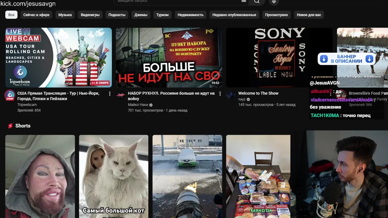Viewport: 388px width, 218px height.
Task: Open Short with man in hood
Action: pyautogui.click(x=40, y=177)
